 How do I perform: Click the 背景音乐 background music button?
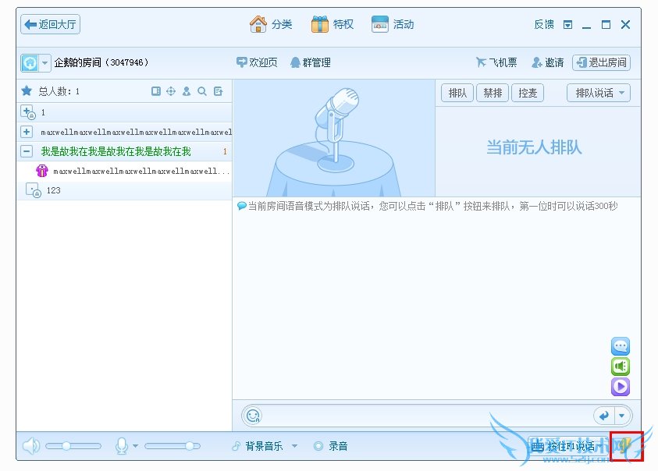(258, 446)
